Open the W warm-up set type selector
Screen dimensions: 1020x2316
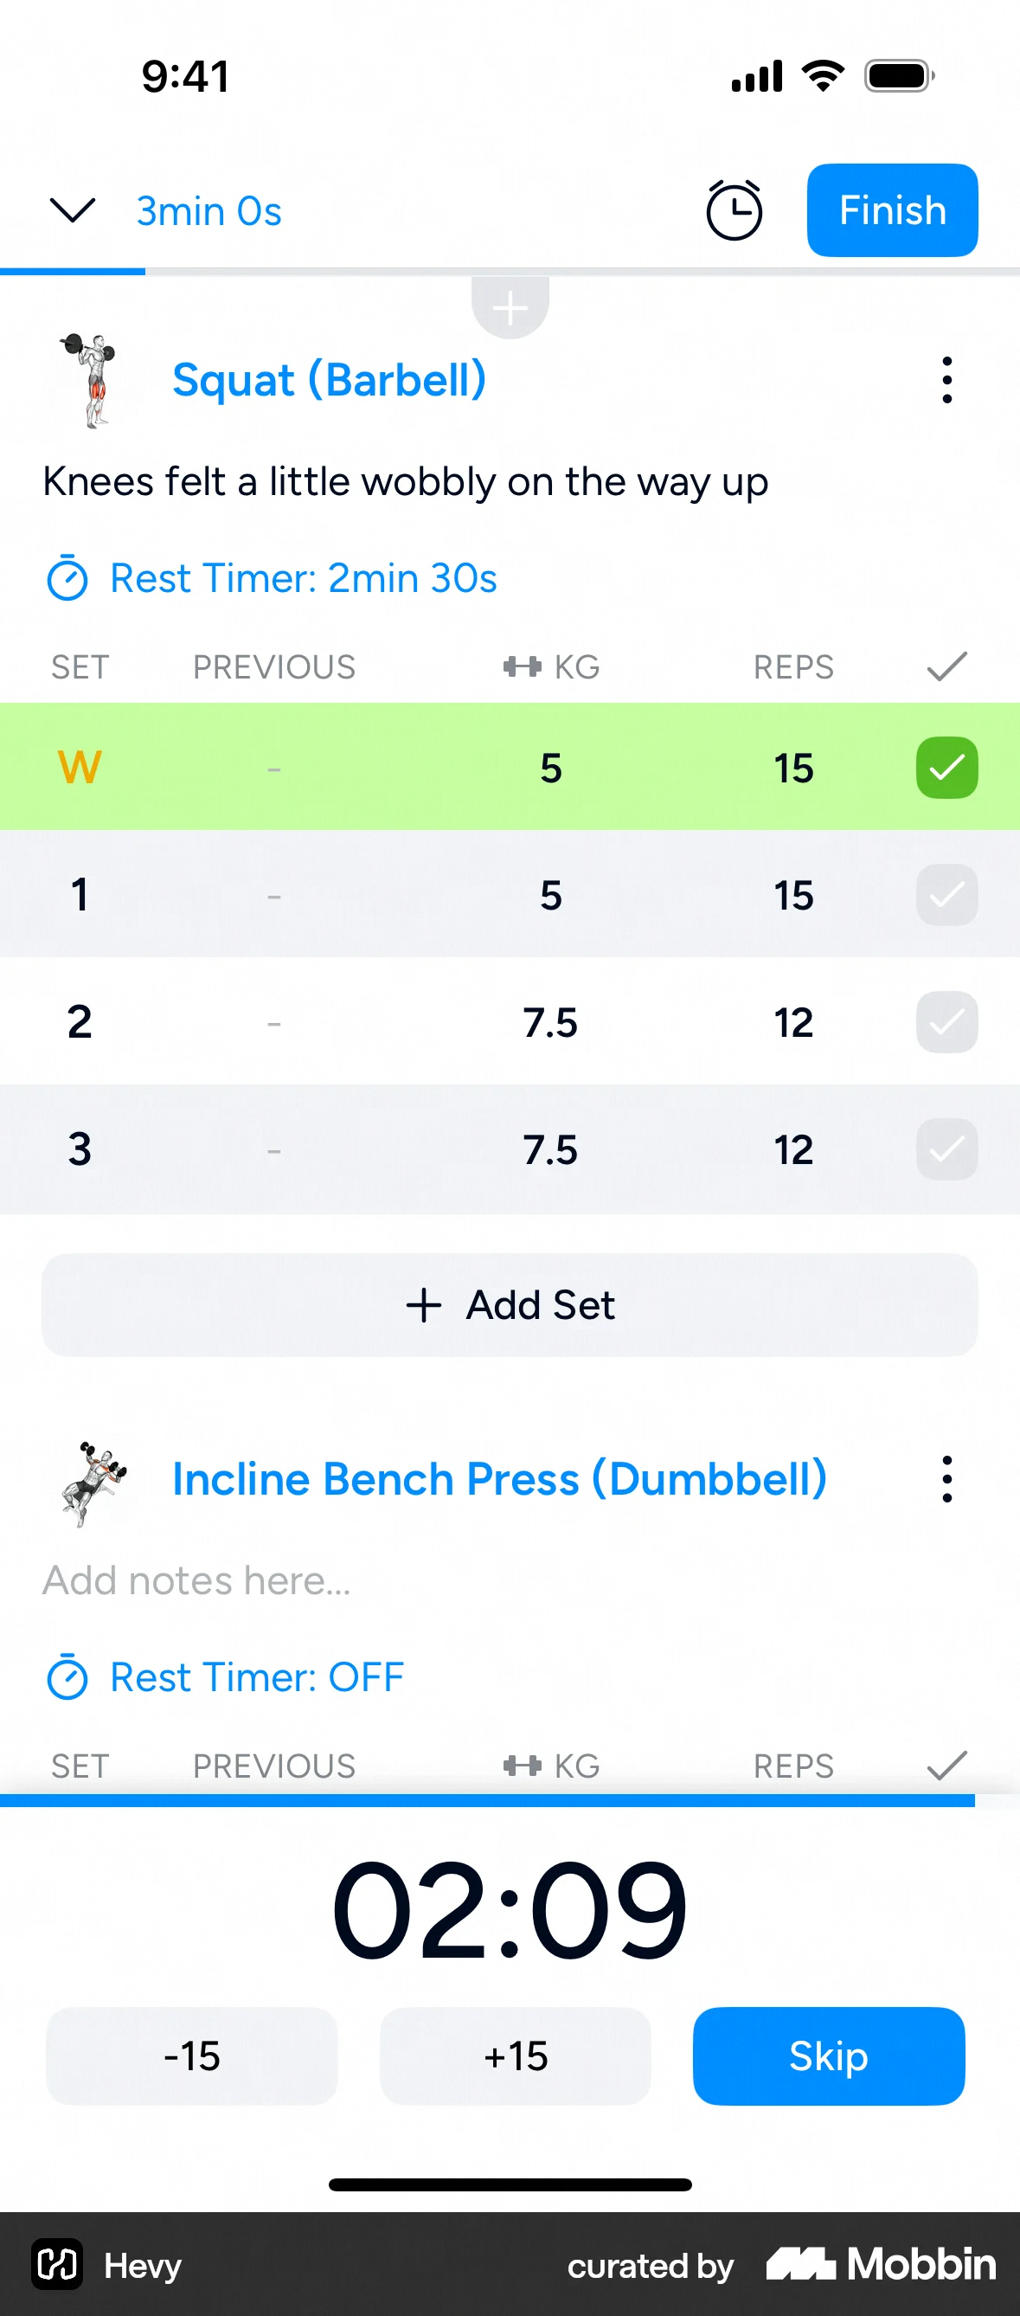79,768
